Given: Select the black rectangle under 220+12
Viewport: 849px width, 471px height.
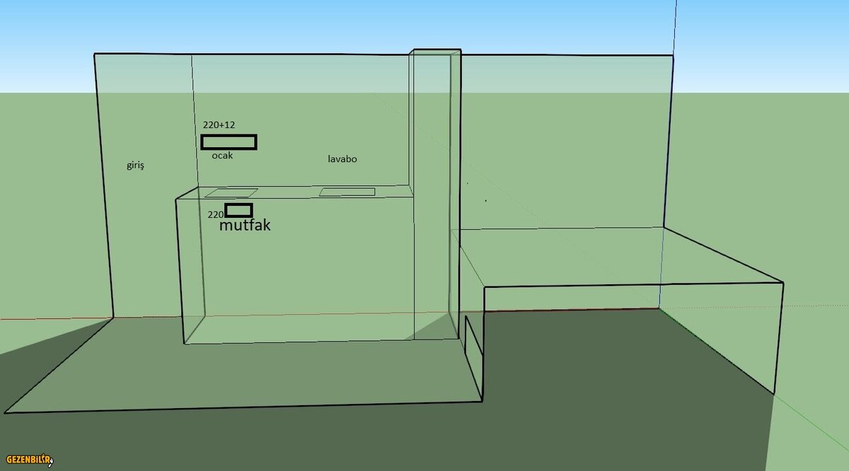Looking at the screenshot, I should pos(229,142).
